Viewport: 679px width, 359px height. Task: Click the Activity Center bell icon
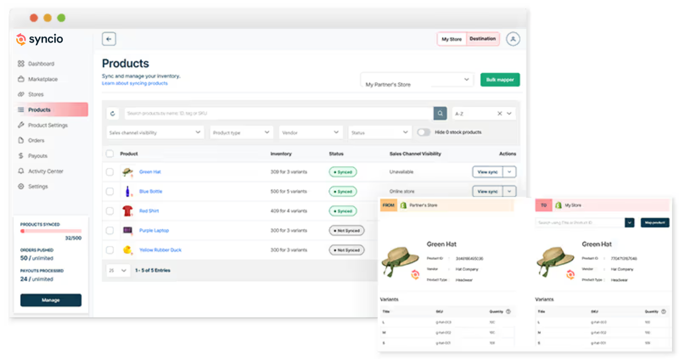21,171
